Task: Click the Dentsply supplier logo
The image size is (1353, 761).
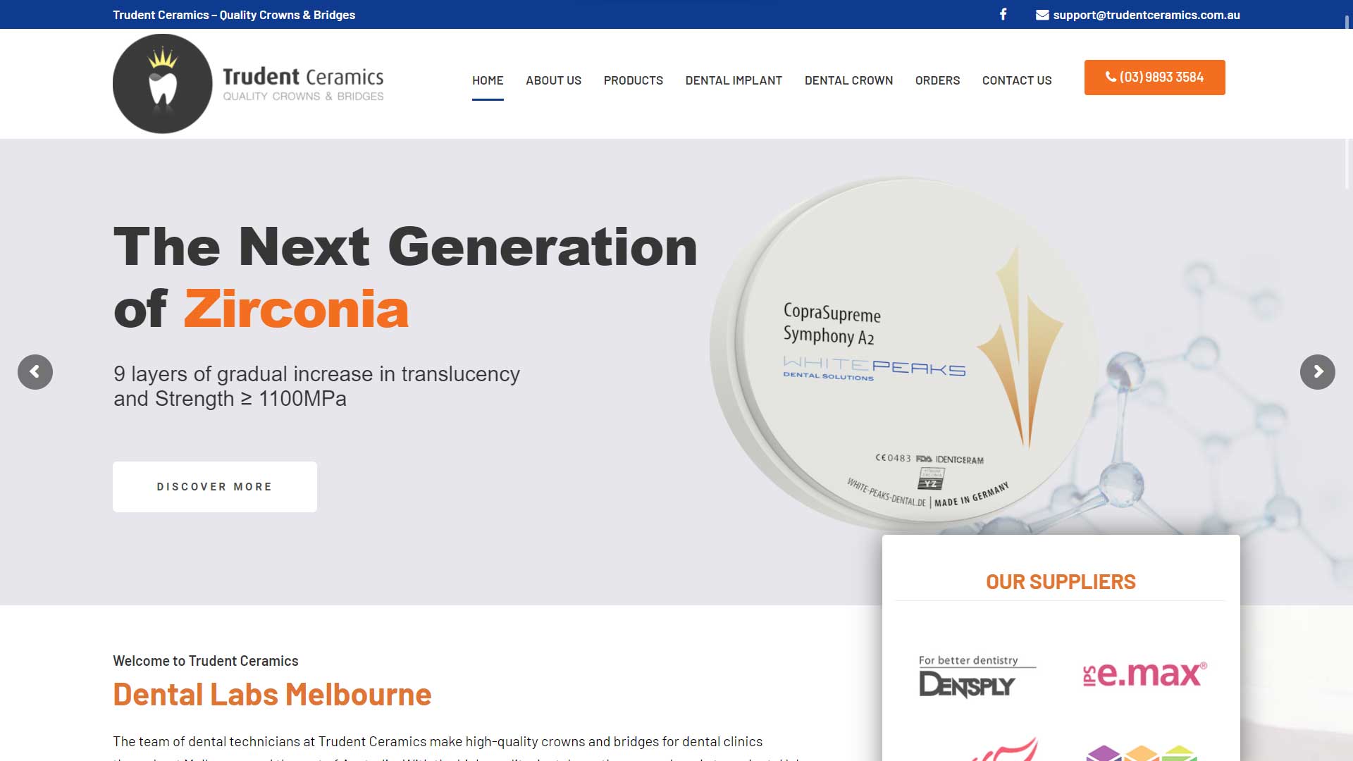Action: click(977, 676)
